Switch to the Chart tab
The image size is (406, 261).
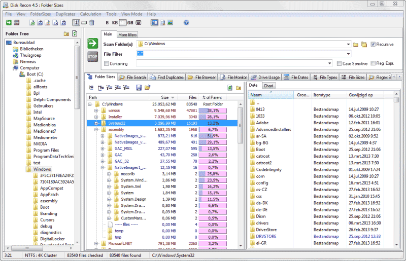click(x=268, y=86)
